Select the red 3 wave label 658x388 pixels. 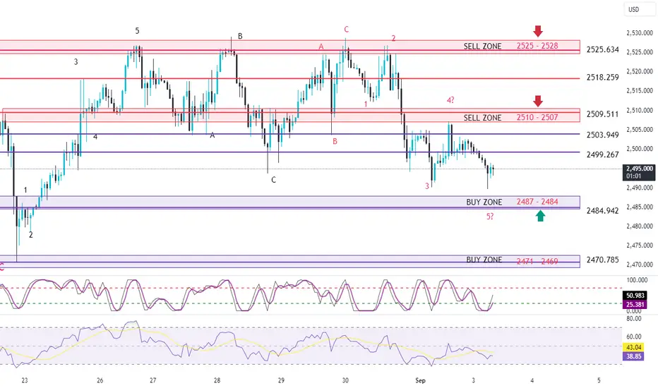[426, 186]
